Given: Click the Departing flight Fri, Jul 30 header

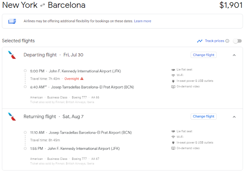Looking at the screenshot, I should [x=53, y=55].
